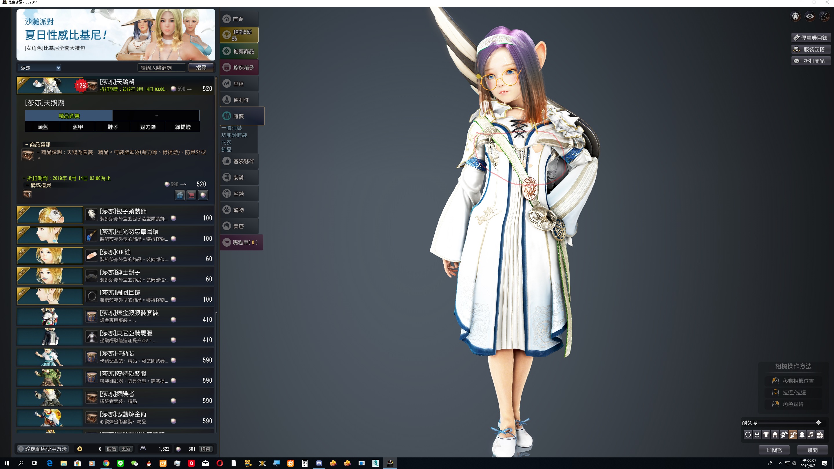
Task: Toggle the highlighted helmet-off preview icon
Action: [x=793, y=435]
